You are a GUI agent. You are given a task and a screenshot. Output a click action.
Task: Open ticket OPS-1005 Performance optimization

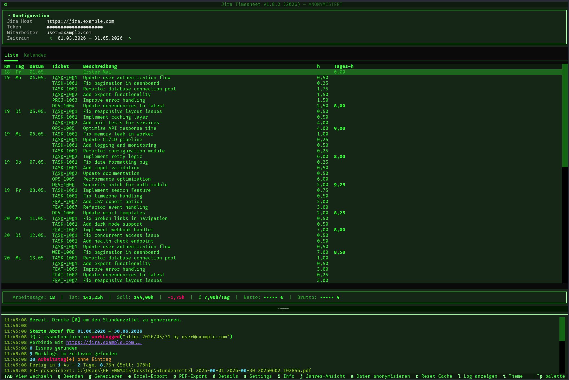[63, 179]
